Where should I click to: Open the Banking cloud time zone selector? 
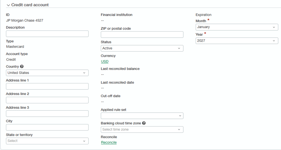(142, 130)
